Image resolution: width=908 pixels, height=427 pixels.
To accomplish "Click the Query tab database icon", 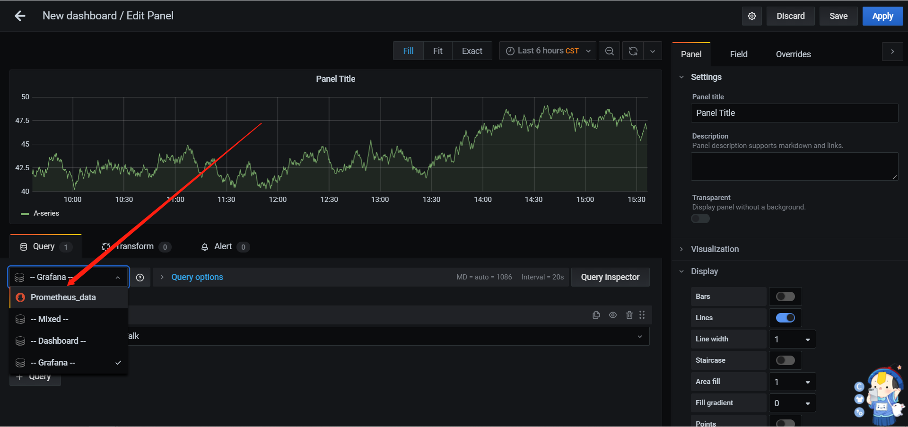I will [x=24, y=247].
